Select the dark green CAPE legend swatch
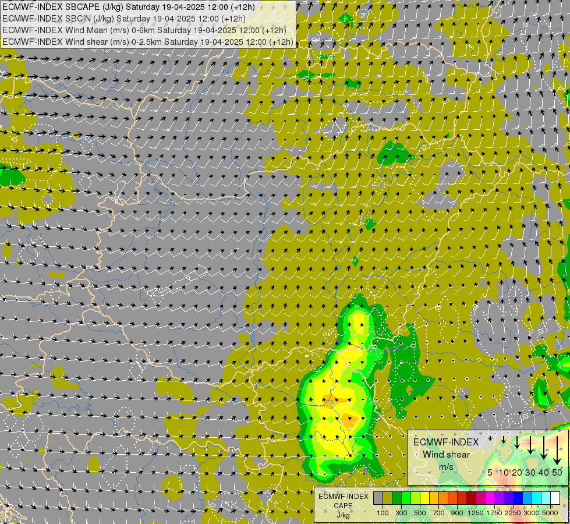This screenshot has width=570, height=524. (397, 498)
